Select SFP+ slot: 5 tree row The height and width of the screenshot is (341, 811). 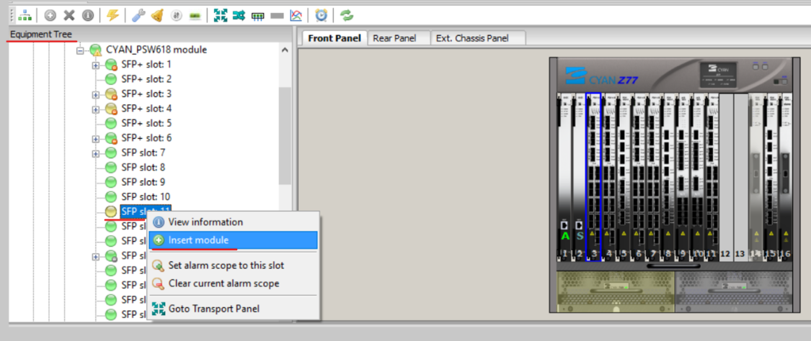(146, 124)
